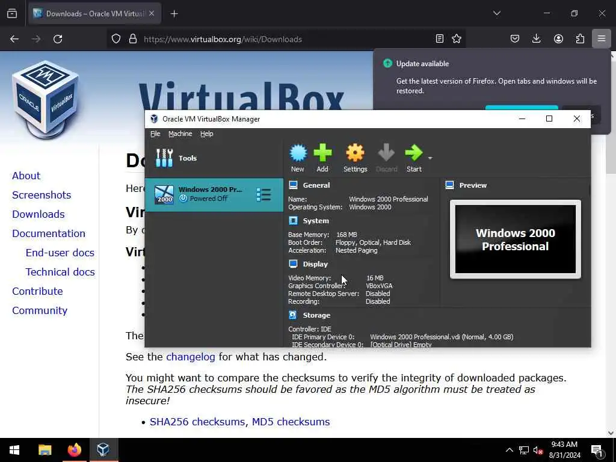
Task: Click the Preview section icon
Action: click(450, 185)
